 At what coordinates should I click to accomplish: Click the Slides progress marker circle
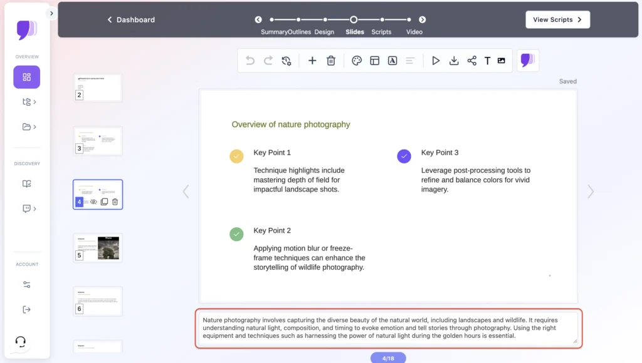coord(354,19)
